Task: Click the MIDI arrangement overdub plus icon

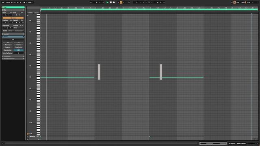Action: tap(118, 2)
